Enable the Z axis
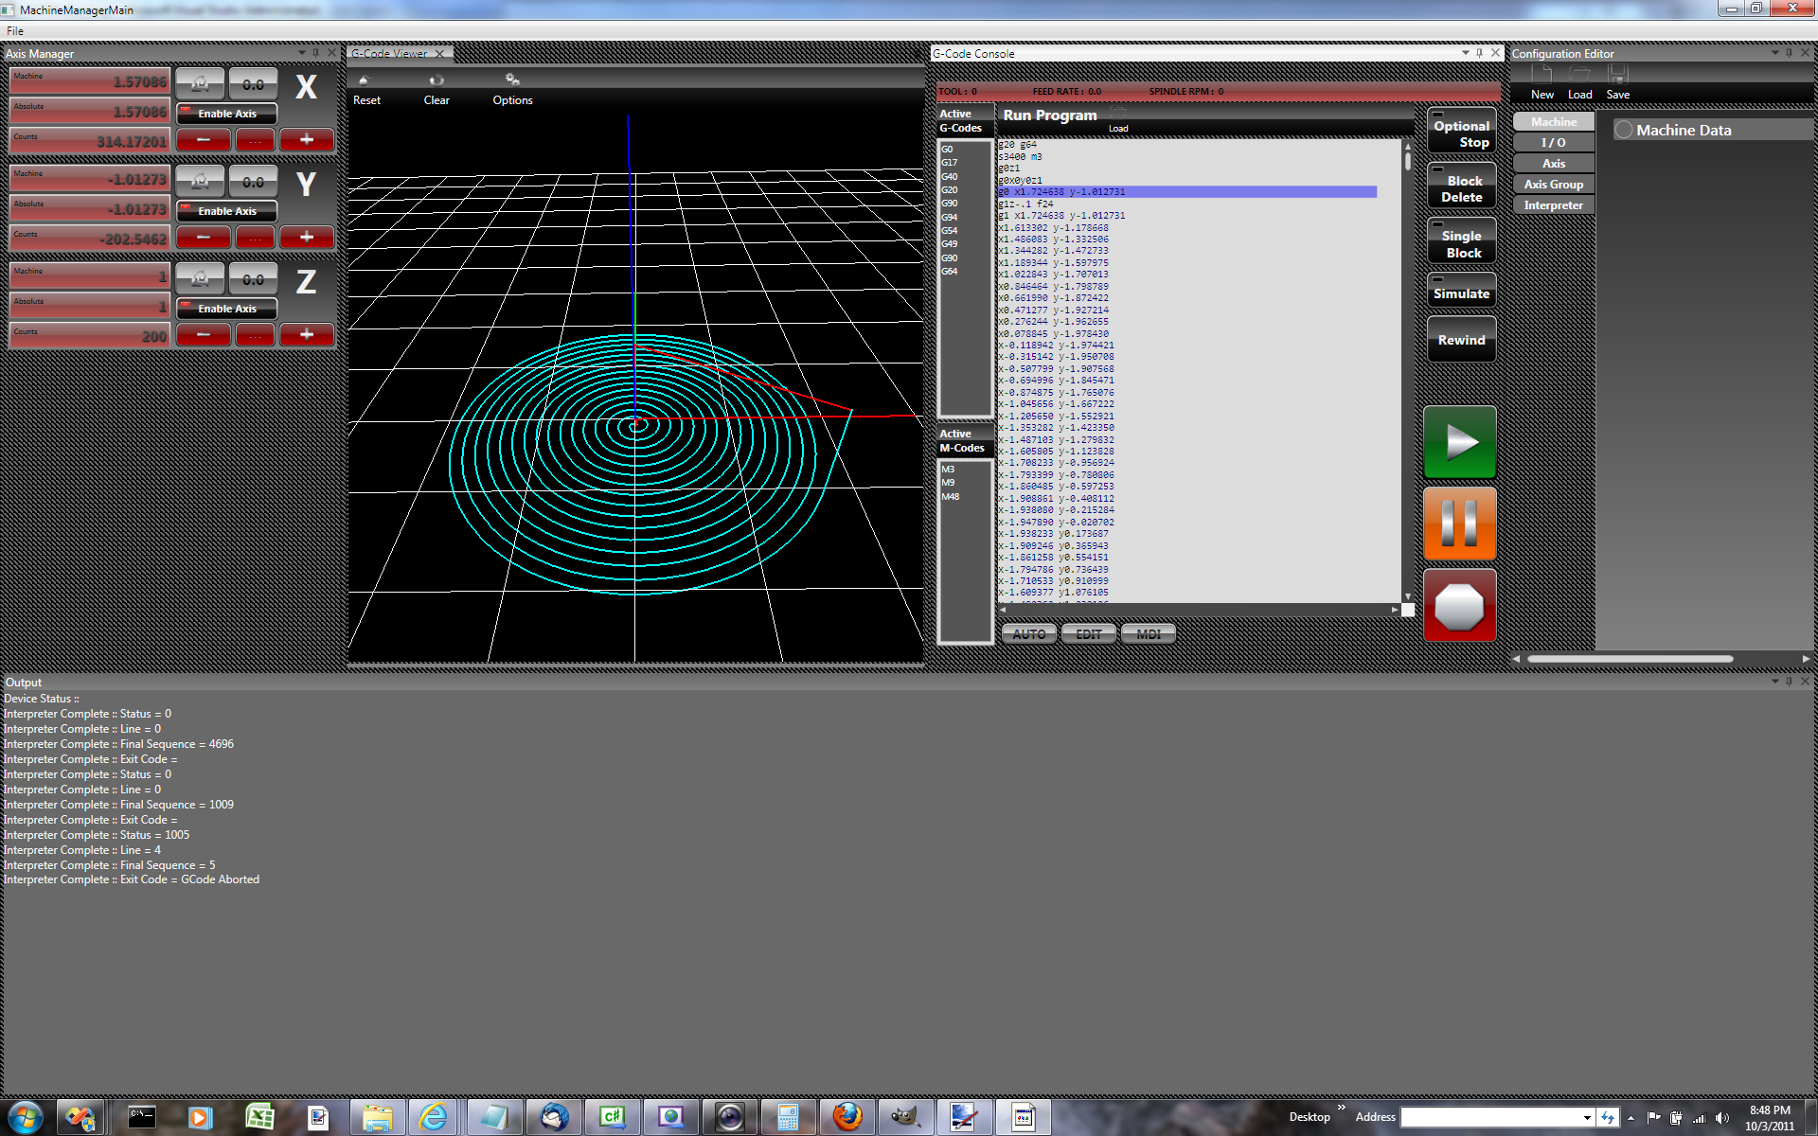 226,309
